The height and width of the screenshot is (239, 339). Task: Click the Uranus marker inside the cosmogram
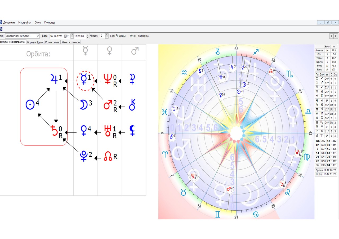(x=193, y=176)
